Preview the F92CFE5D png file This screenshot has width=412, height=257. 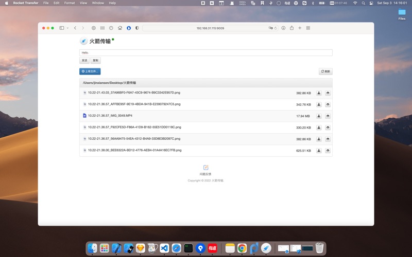(328, 127)
